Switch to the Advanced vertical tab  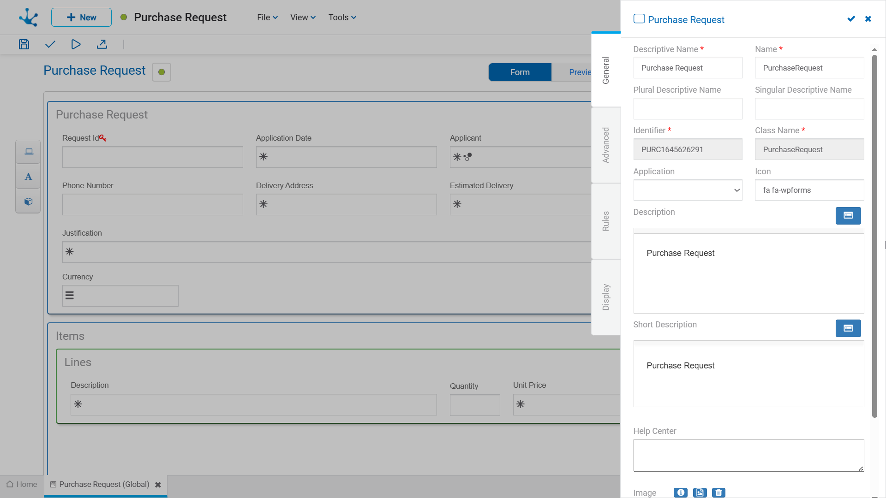coord(606,145)
